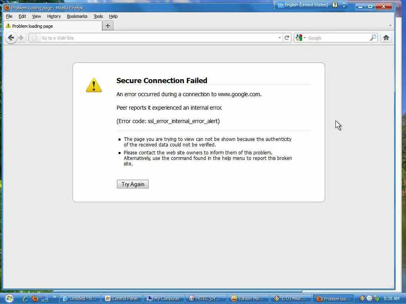Click green tray icon beside the clock

click(377, 298)
